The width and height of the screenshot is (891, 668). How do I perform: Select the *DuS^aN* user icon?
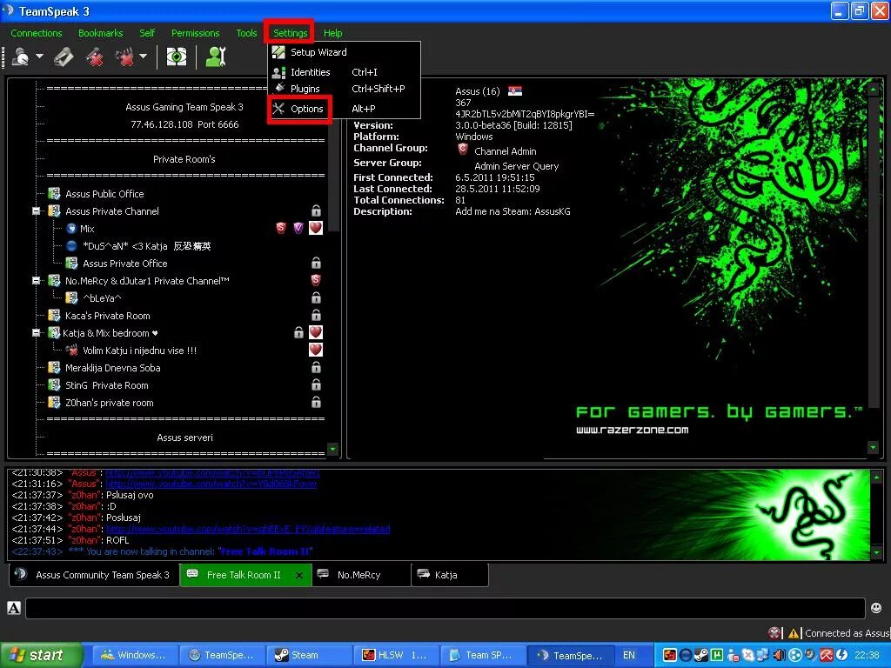[x=71, y=246]
